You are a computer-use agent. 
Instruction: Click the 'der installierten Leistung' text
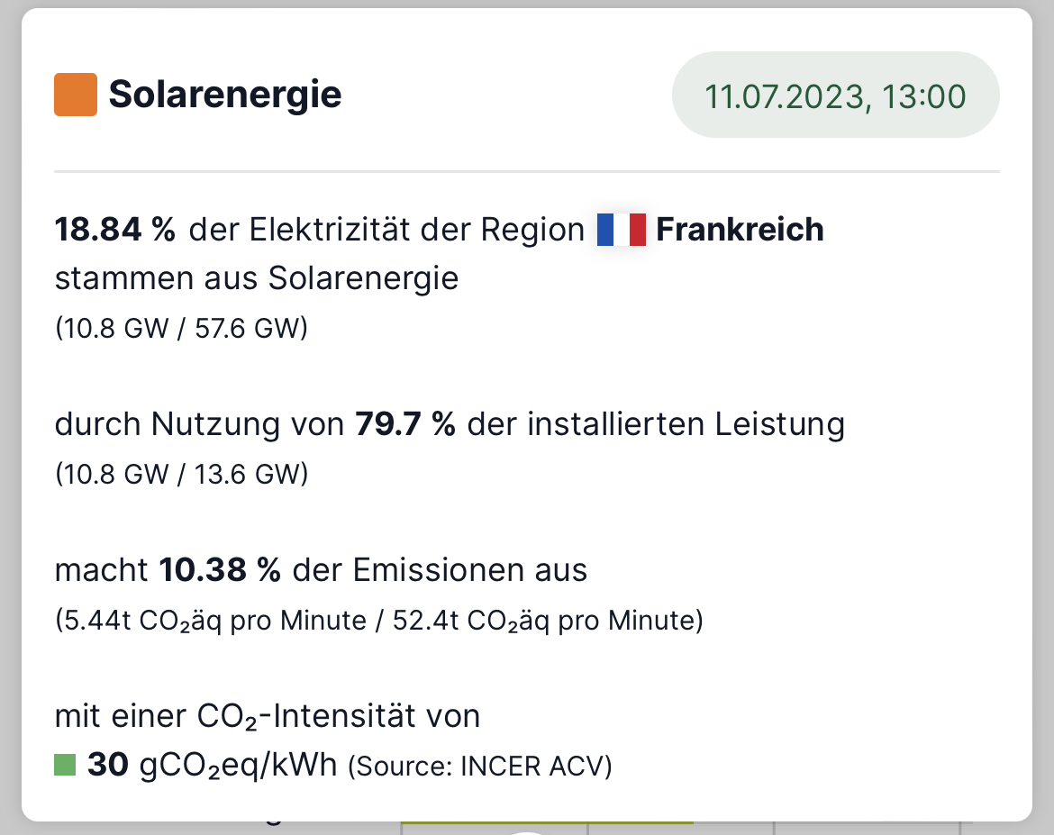(656, 424)
